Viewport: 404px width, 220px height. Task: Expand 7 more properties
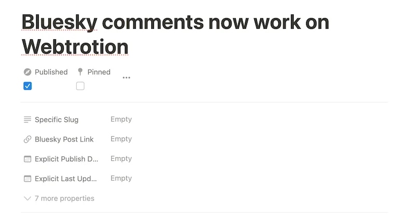(64, 198)
